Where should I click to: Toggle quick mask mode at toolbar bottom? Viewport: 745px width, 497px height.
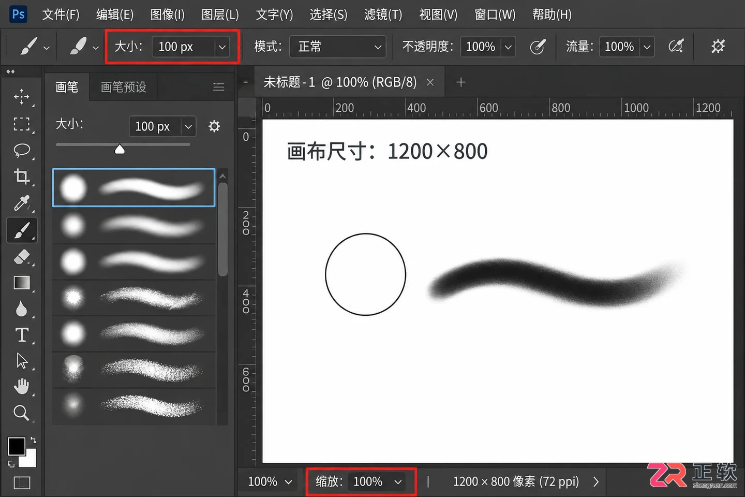pos(22,483)
